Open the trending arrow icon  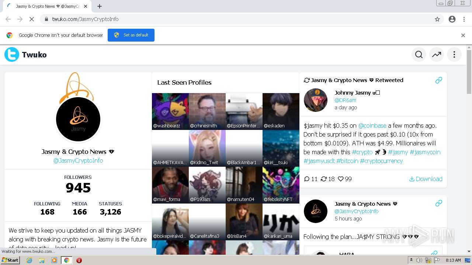tap(437, 54)
